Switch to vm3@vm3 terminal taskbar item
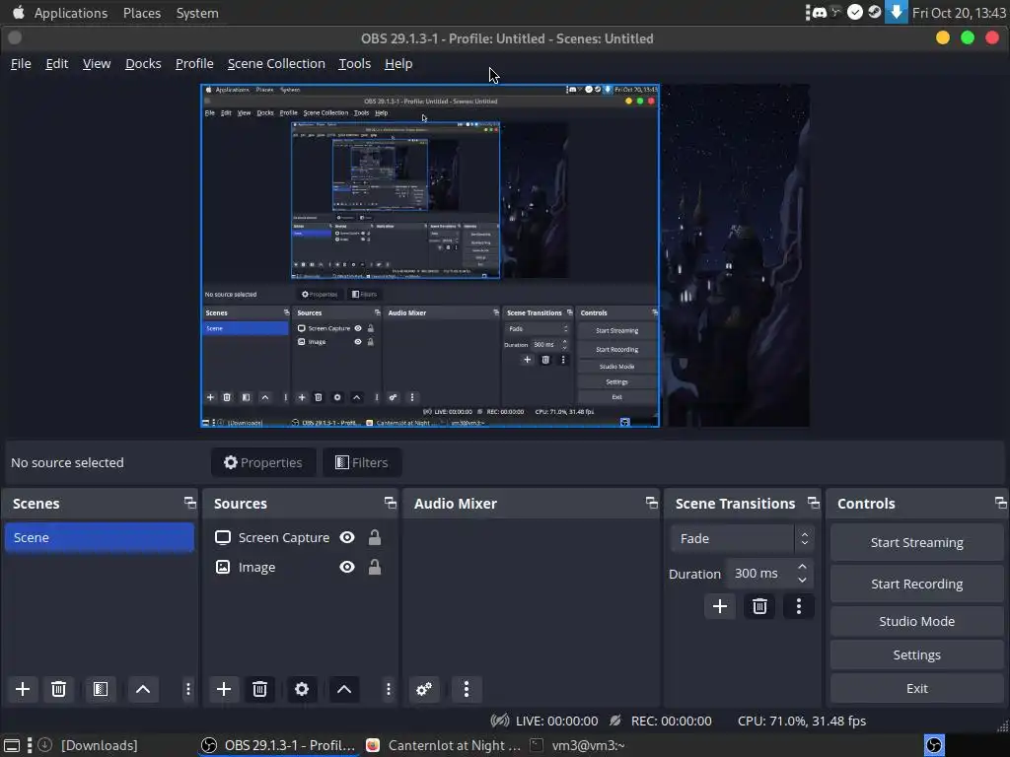 pos(577,745)
